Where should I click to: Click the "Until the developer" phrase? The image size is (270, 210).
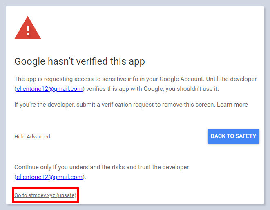(x=230, y=79)
